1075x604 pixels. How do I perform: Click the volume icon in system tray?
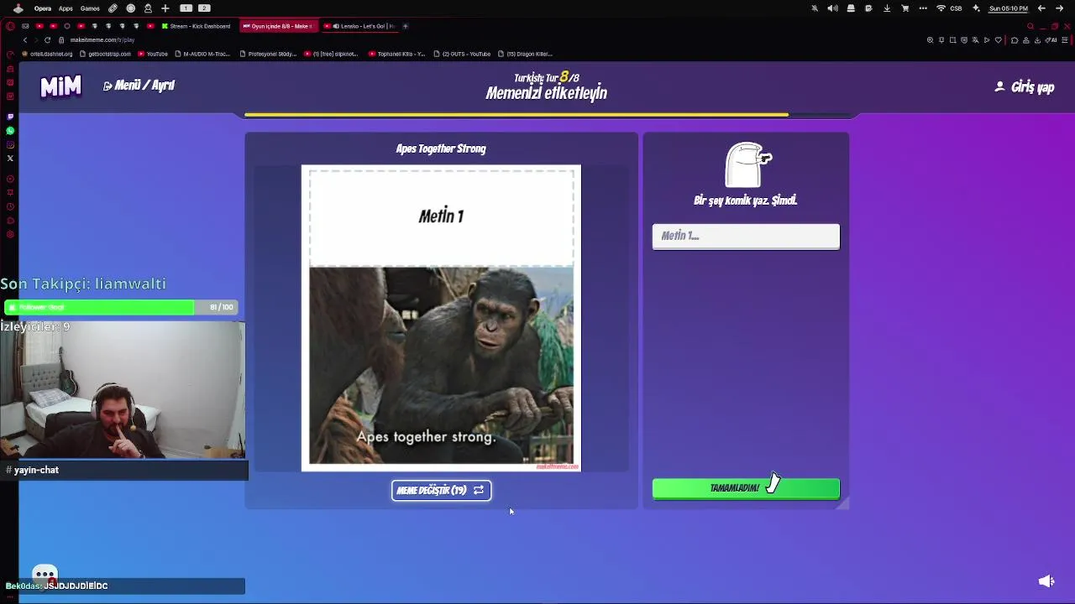(x=832, y=8)
